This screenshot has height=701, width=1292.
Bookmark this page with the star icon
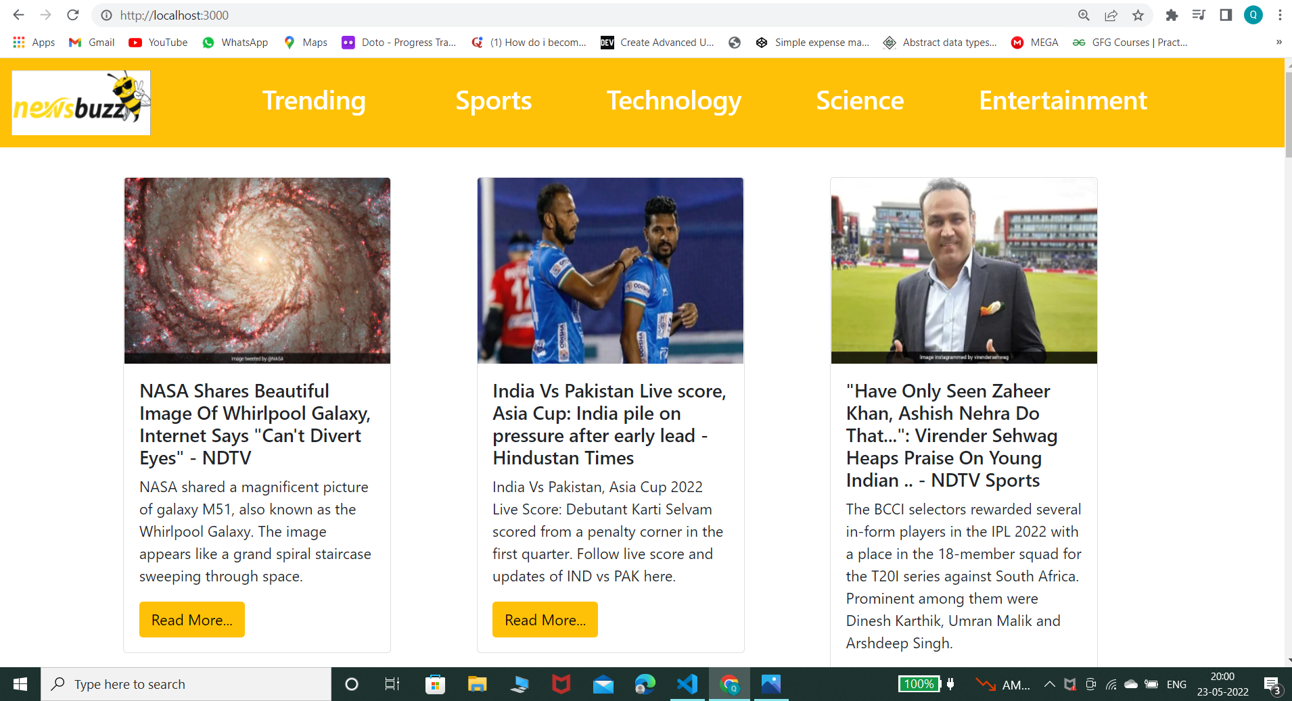click(x=1138, y=15)
